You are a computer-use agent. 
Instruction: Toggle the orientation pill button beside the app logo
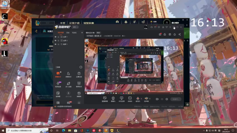(75, 27)
